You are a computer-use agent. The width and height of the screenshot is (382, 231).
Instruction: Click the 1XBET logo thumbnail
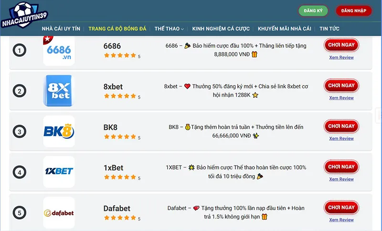tap(59, 172)
